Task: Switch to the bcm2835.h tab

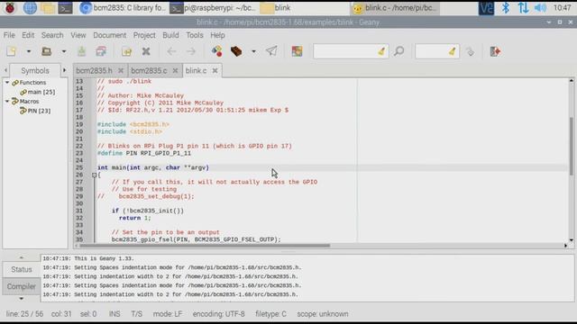Action: pos(94,70)
